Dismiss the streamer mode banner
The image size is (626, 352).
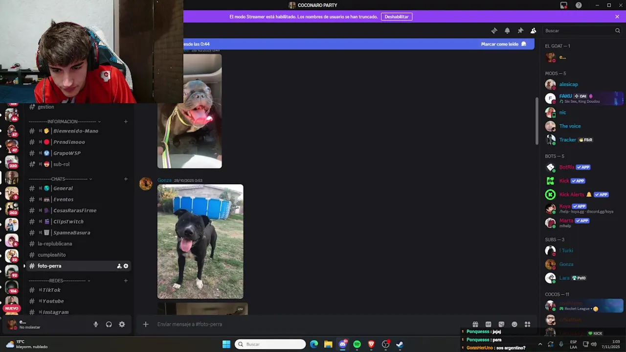[x=617, y=17]
